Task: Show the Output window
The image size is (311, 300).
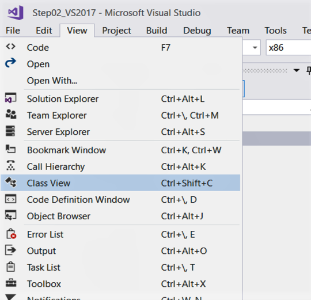Action: tap(120, 251)
